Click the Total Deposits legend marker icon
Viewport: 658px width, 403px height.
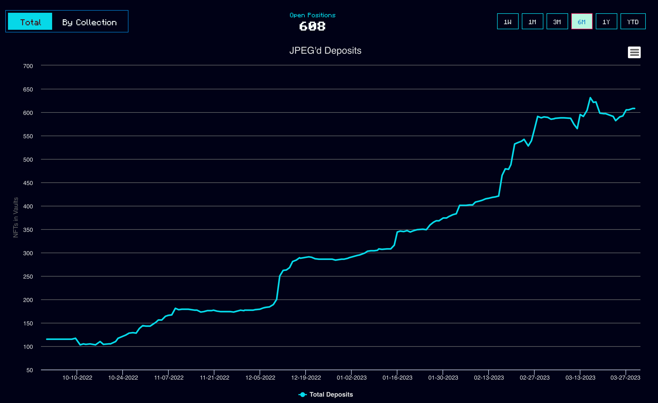[302, 394]
